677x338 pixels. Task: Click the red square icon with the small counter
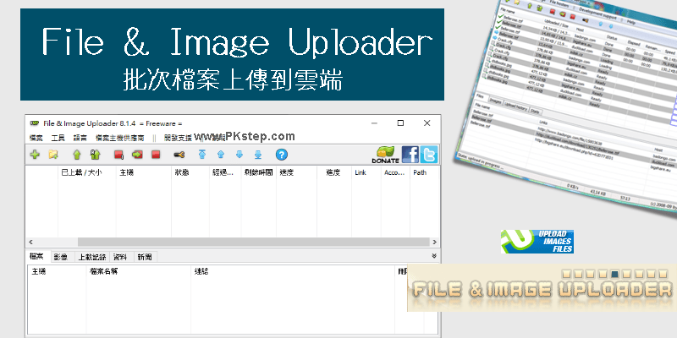point(119,155)
